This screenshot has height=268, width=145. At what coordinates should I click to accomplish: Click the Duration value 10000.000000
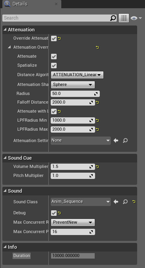tap(73, 256)
